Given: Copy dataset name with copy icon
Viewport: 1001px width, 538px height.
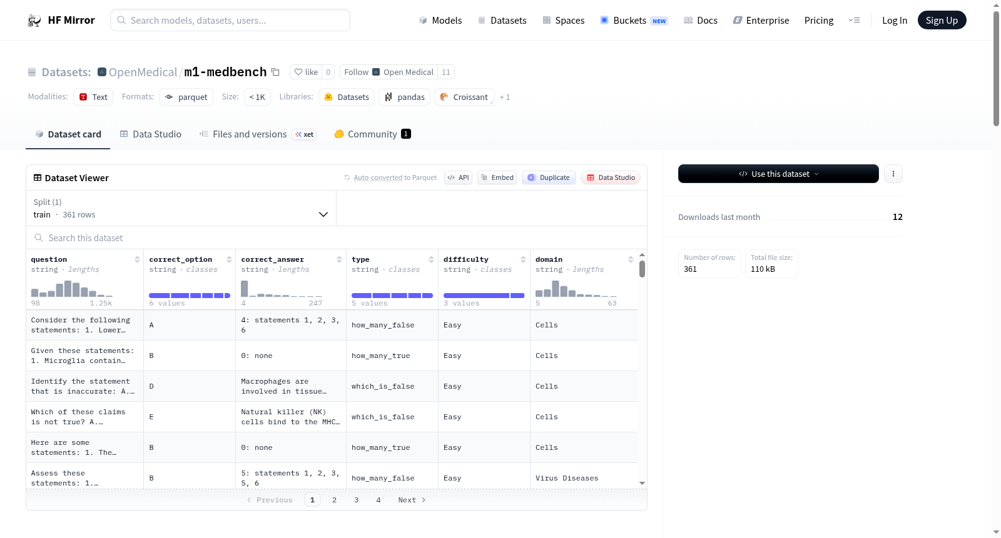Looking at the screenshot, I should pyautogui.click(x=275, y=72).
